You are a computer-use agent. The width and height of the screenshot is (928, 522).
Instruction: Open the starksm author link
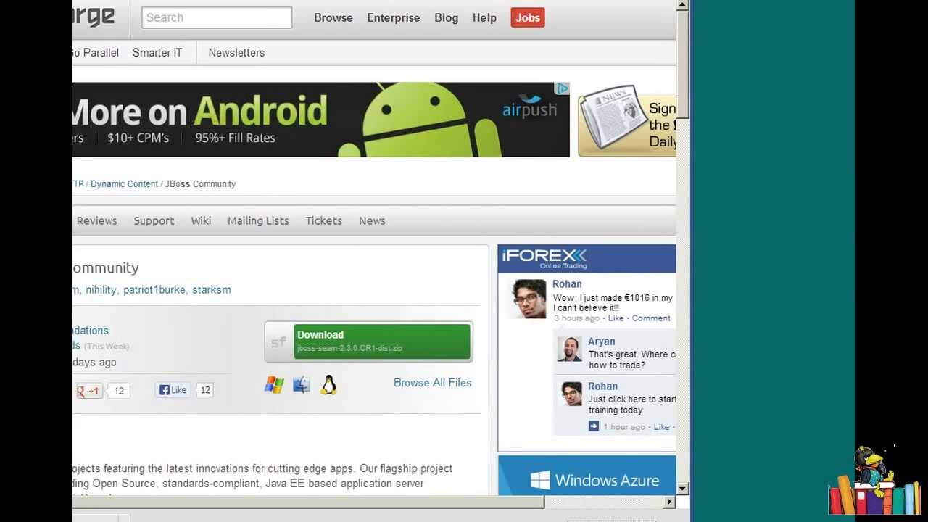tap(212, 290)
